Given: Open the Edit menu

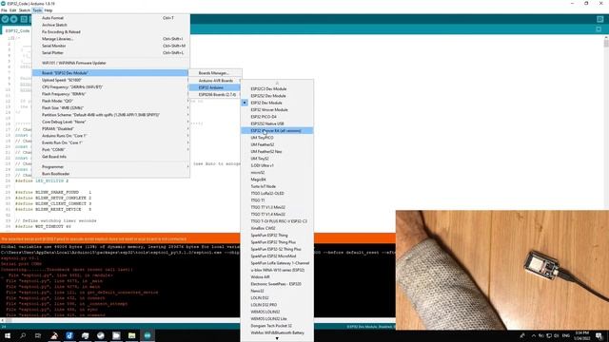Looking at the screenshot, I should tap(12, 10).
